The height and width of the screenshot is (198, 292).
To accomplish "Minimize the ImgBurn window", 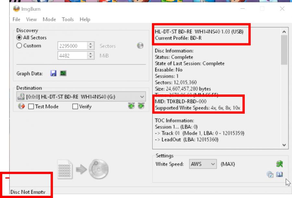I will point(242,8).
